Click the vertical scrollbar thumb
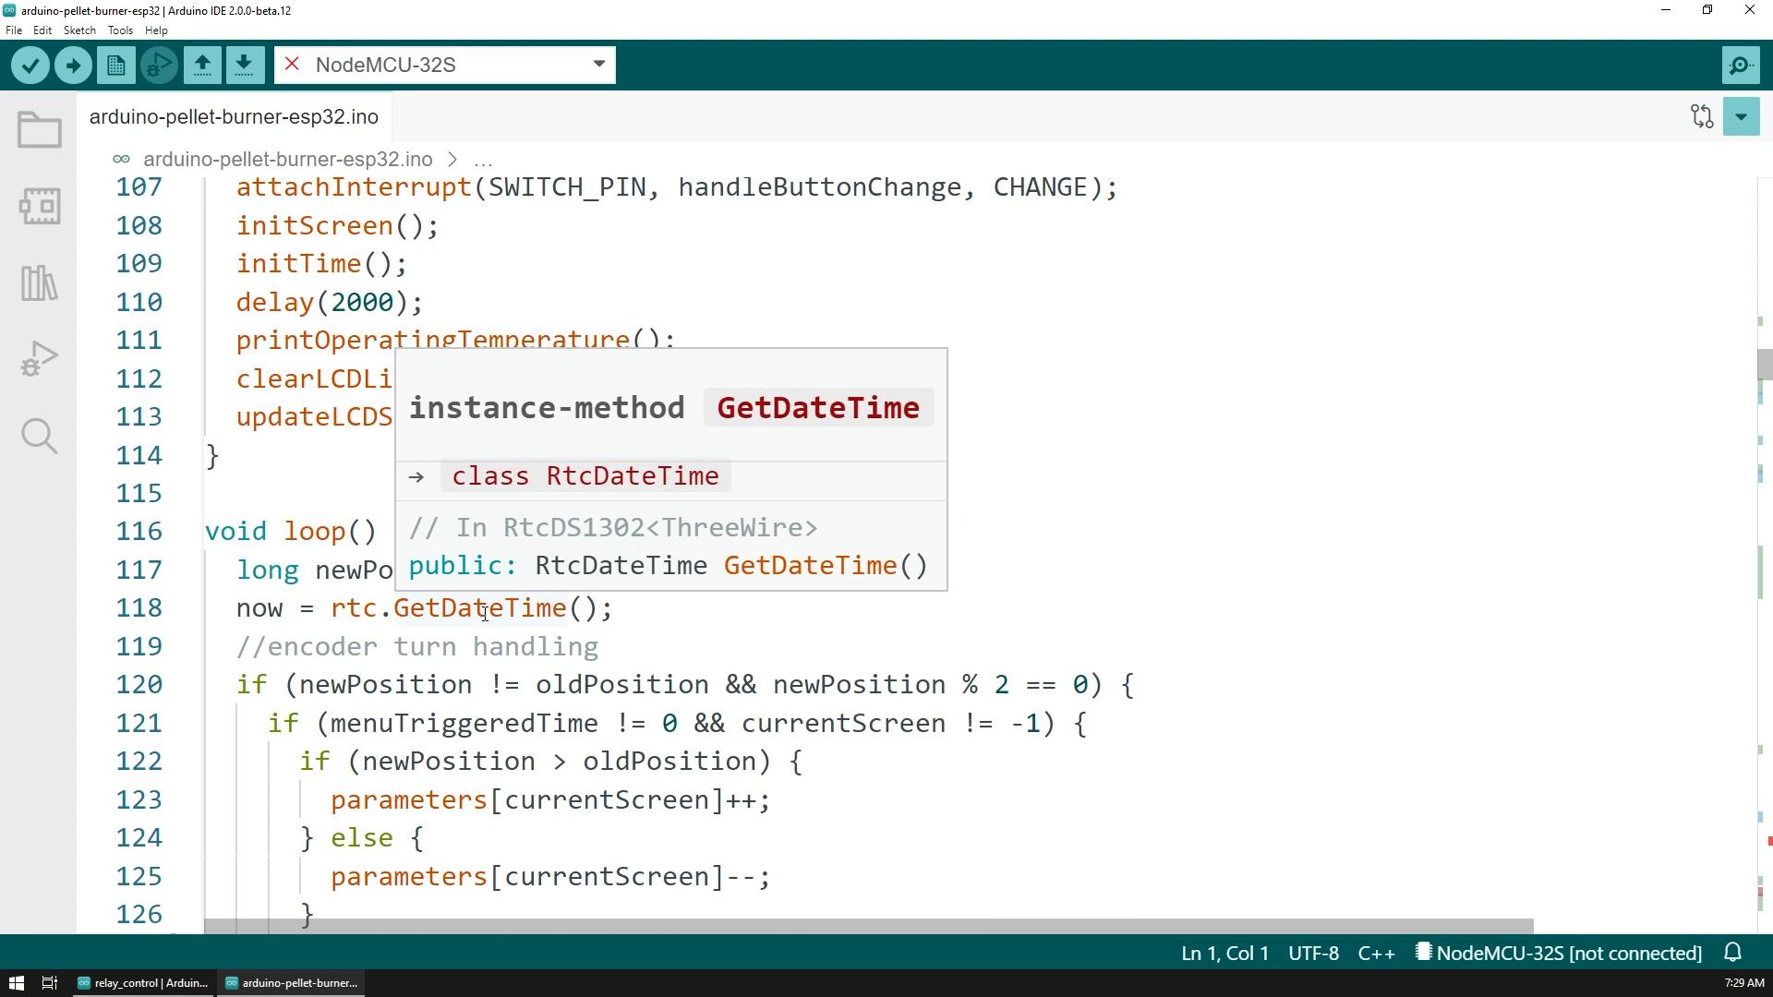The image size is (1773, 997). tap(1765, 364)
